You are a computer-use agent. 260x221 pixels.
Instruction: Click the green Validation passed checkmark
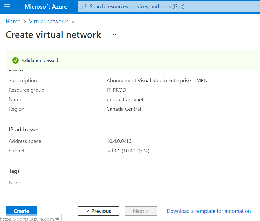[16, 60]
